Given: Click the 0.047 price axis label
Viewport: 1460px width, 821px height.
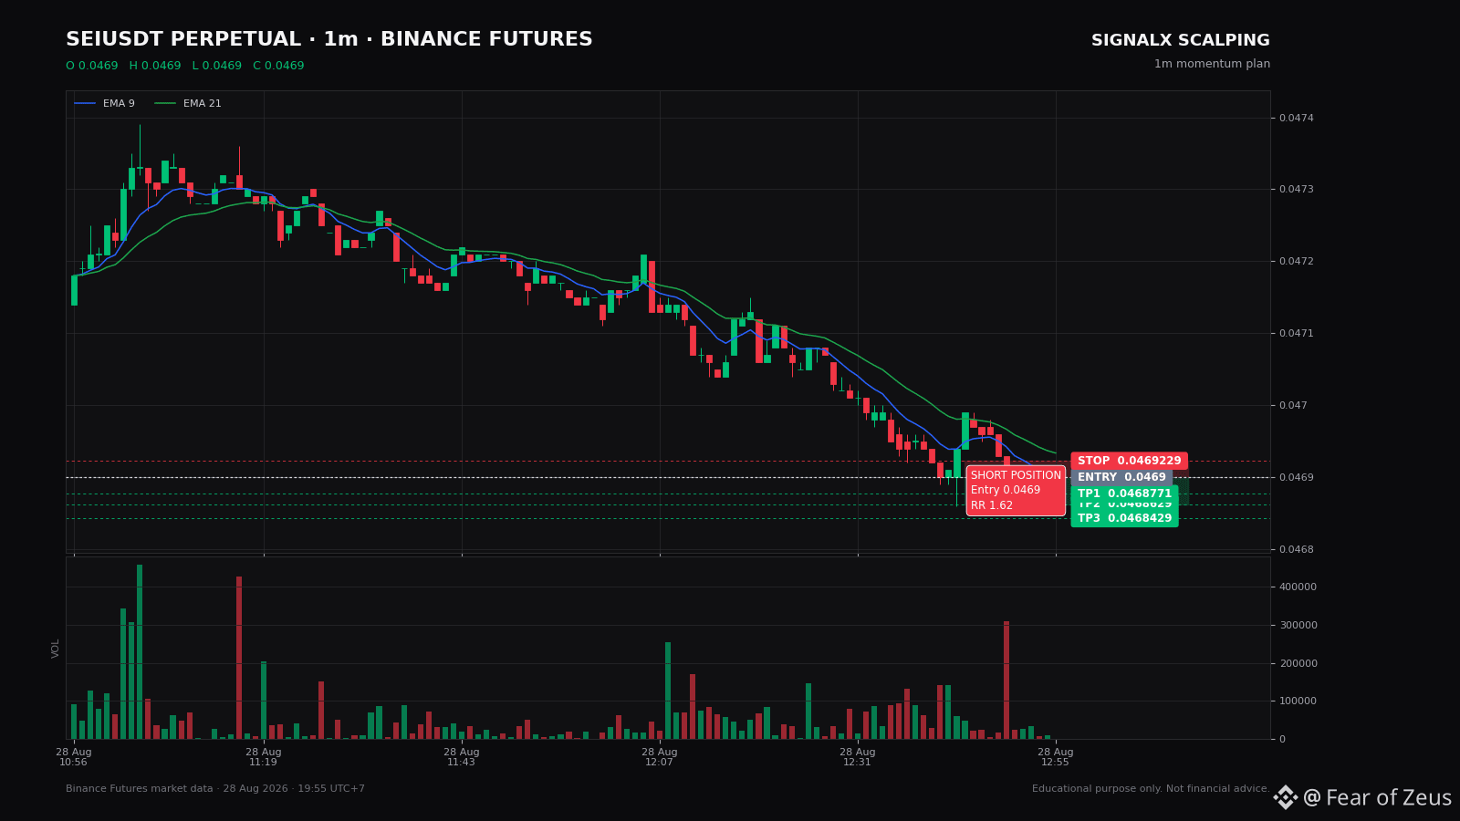Looking at the screenshot, I should pos(1293,405).
